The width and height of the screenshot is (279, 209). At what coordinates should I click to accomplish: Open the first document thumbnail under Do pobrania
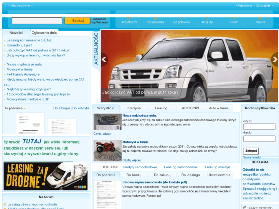click(x=30, y=123)
